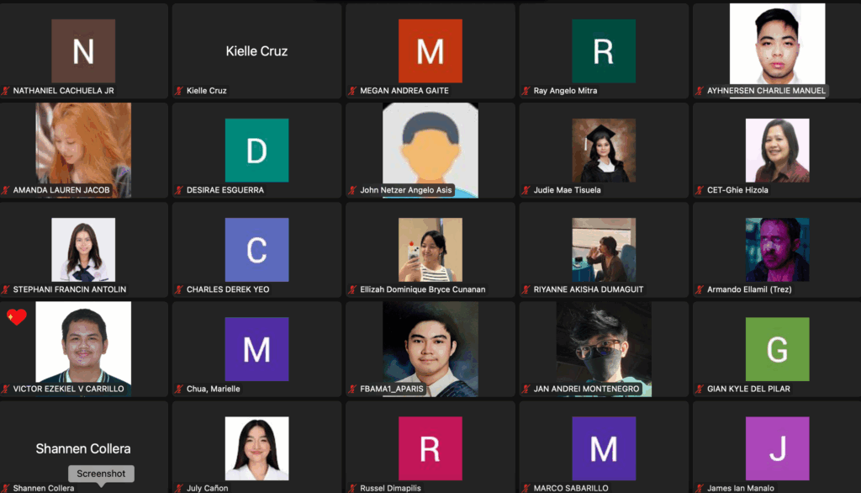This screenshot has height=493, width=861.
Task: Select the purple J avatar of James Ian Manalo
Action: click(777, 448)
